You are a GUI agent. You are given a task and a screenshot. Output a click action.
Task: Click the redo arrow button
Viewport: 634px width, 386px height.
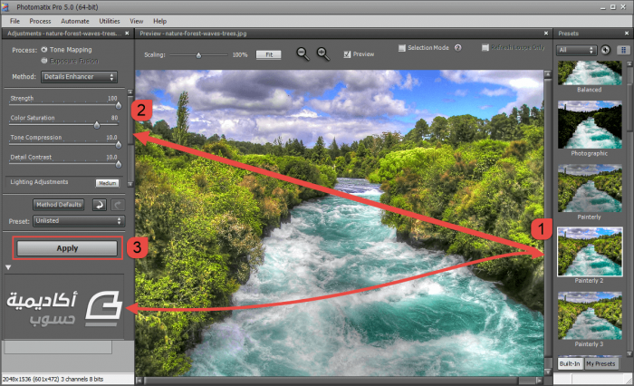pyautogui.click(x=118, y=205)
